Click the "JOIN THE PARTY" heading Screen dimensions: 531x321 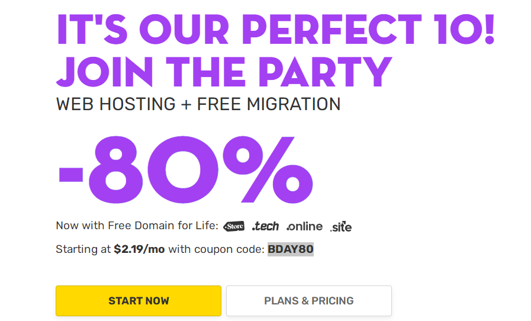click(x=224, y=73)
